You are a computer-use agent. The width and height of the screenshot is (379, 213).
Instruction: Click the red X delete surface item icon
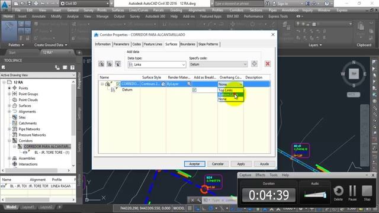[268, 64]
